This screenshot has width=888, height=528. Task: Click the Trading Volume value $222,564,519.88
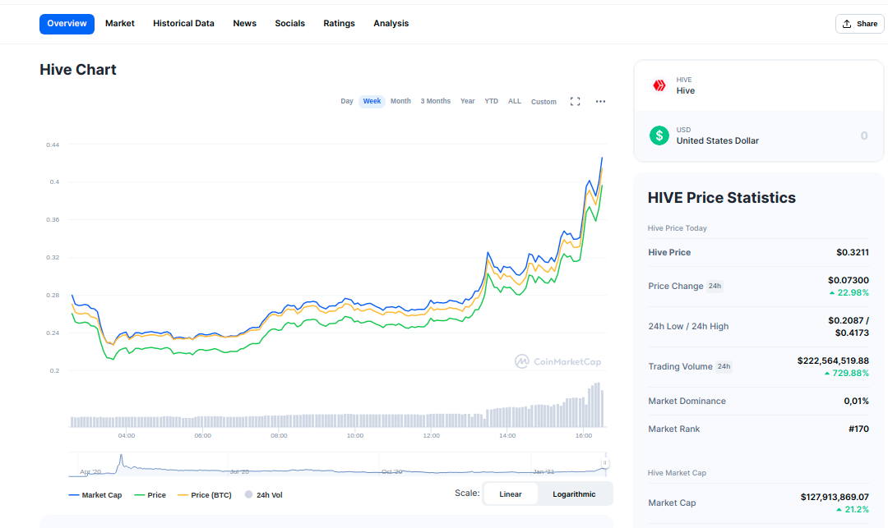click(x=832, y=360)
